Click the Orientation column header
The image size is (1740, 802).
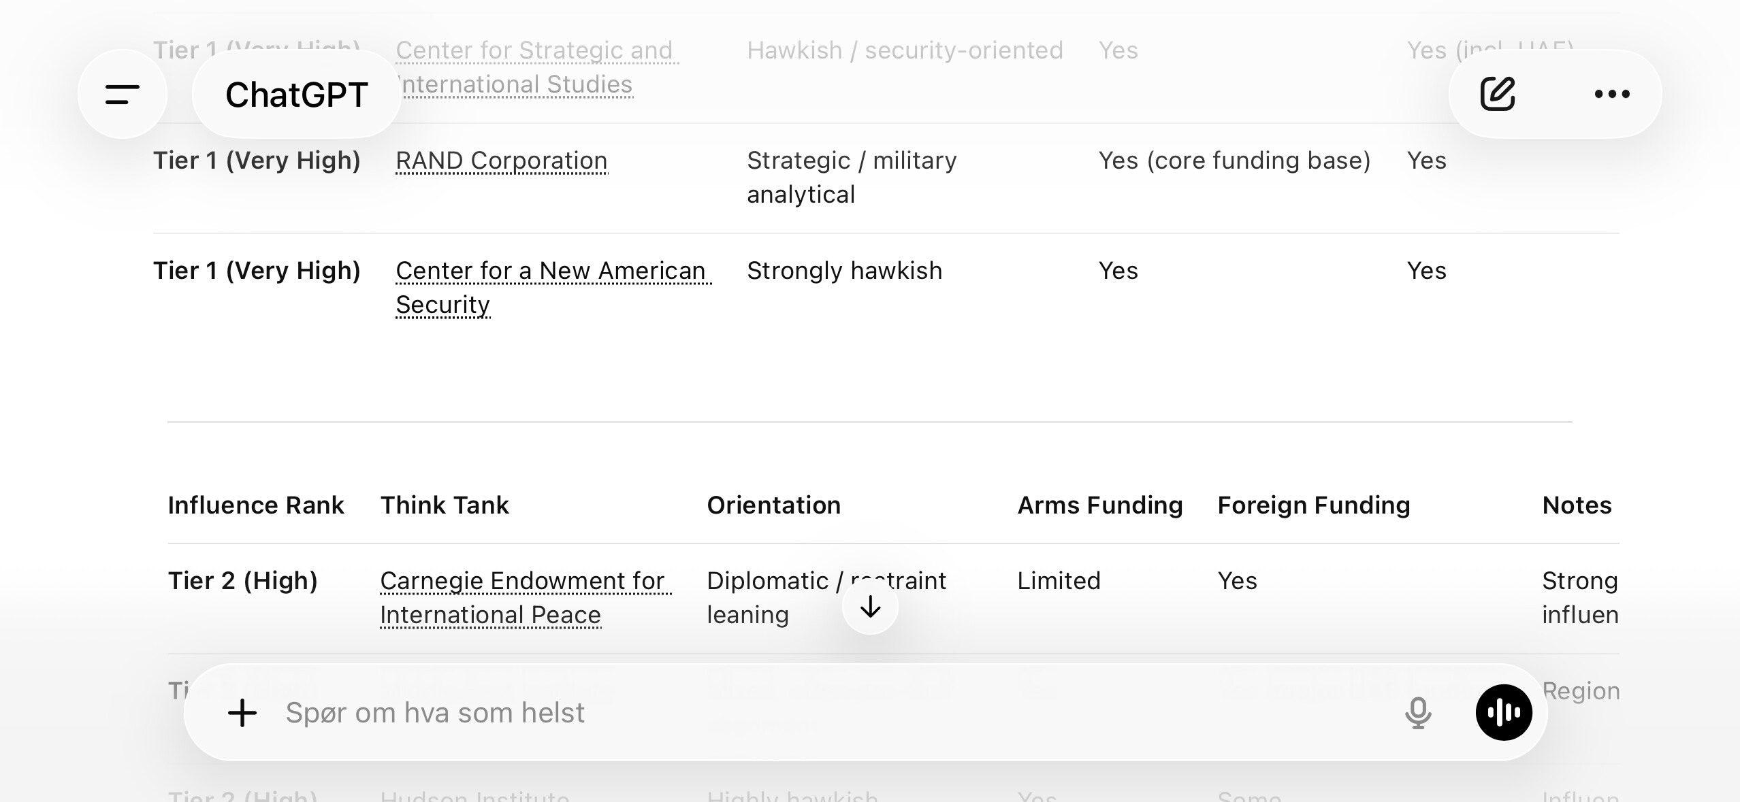click(773, 505)
